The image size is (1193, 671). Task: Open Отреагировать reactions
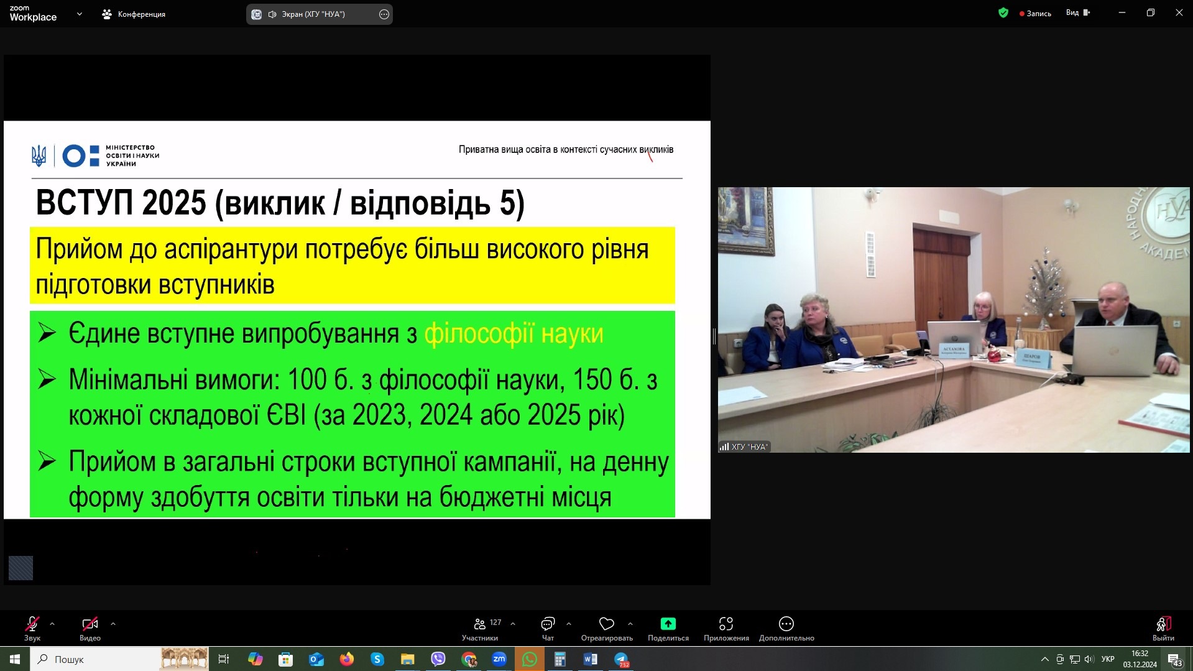[x=607, y=628]
